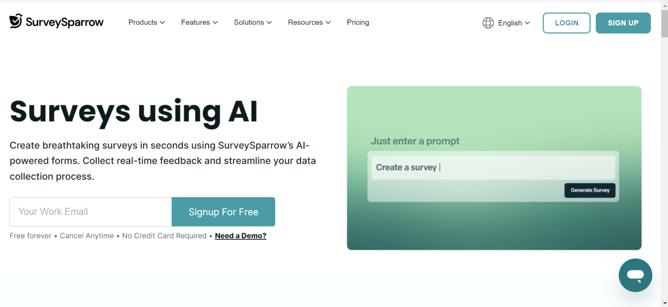Viewport: 668px width, 307px height.
Task: Navigate to Products in the navbar
Action: click(143, 22)
